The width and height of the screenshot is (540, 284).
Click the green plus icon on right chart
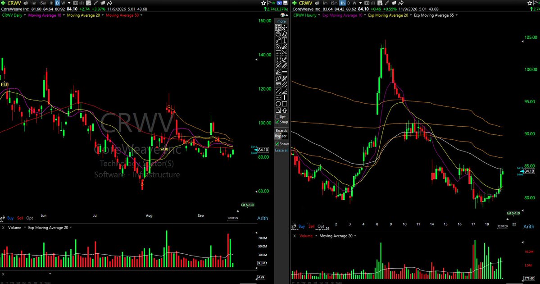click(295, 3)
